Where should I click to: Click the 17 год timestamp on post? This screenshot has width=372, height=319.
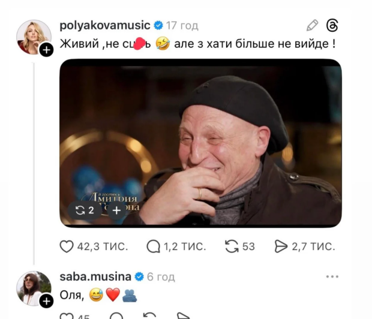[182, 26]
